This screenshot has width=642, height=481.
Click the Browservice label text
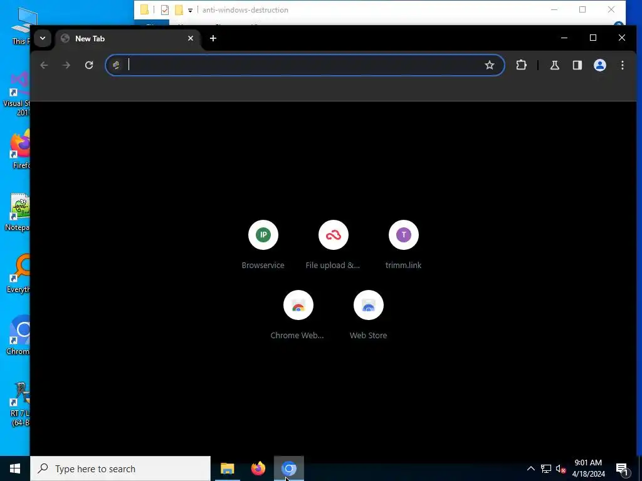pyautogui.click(x=263, y=265)
